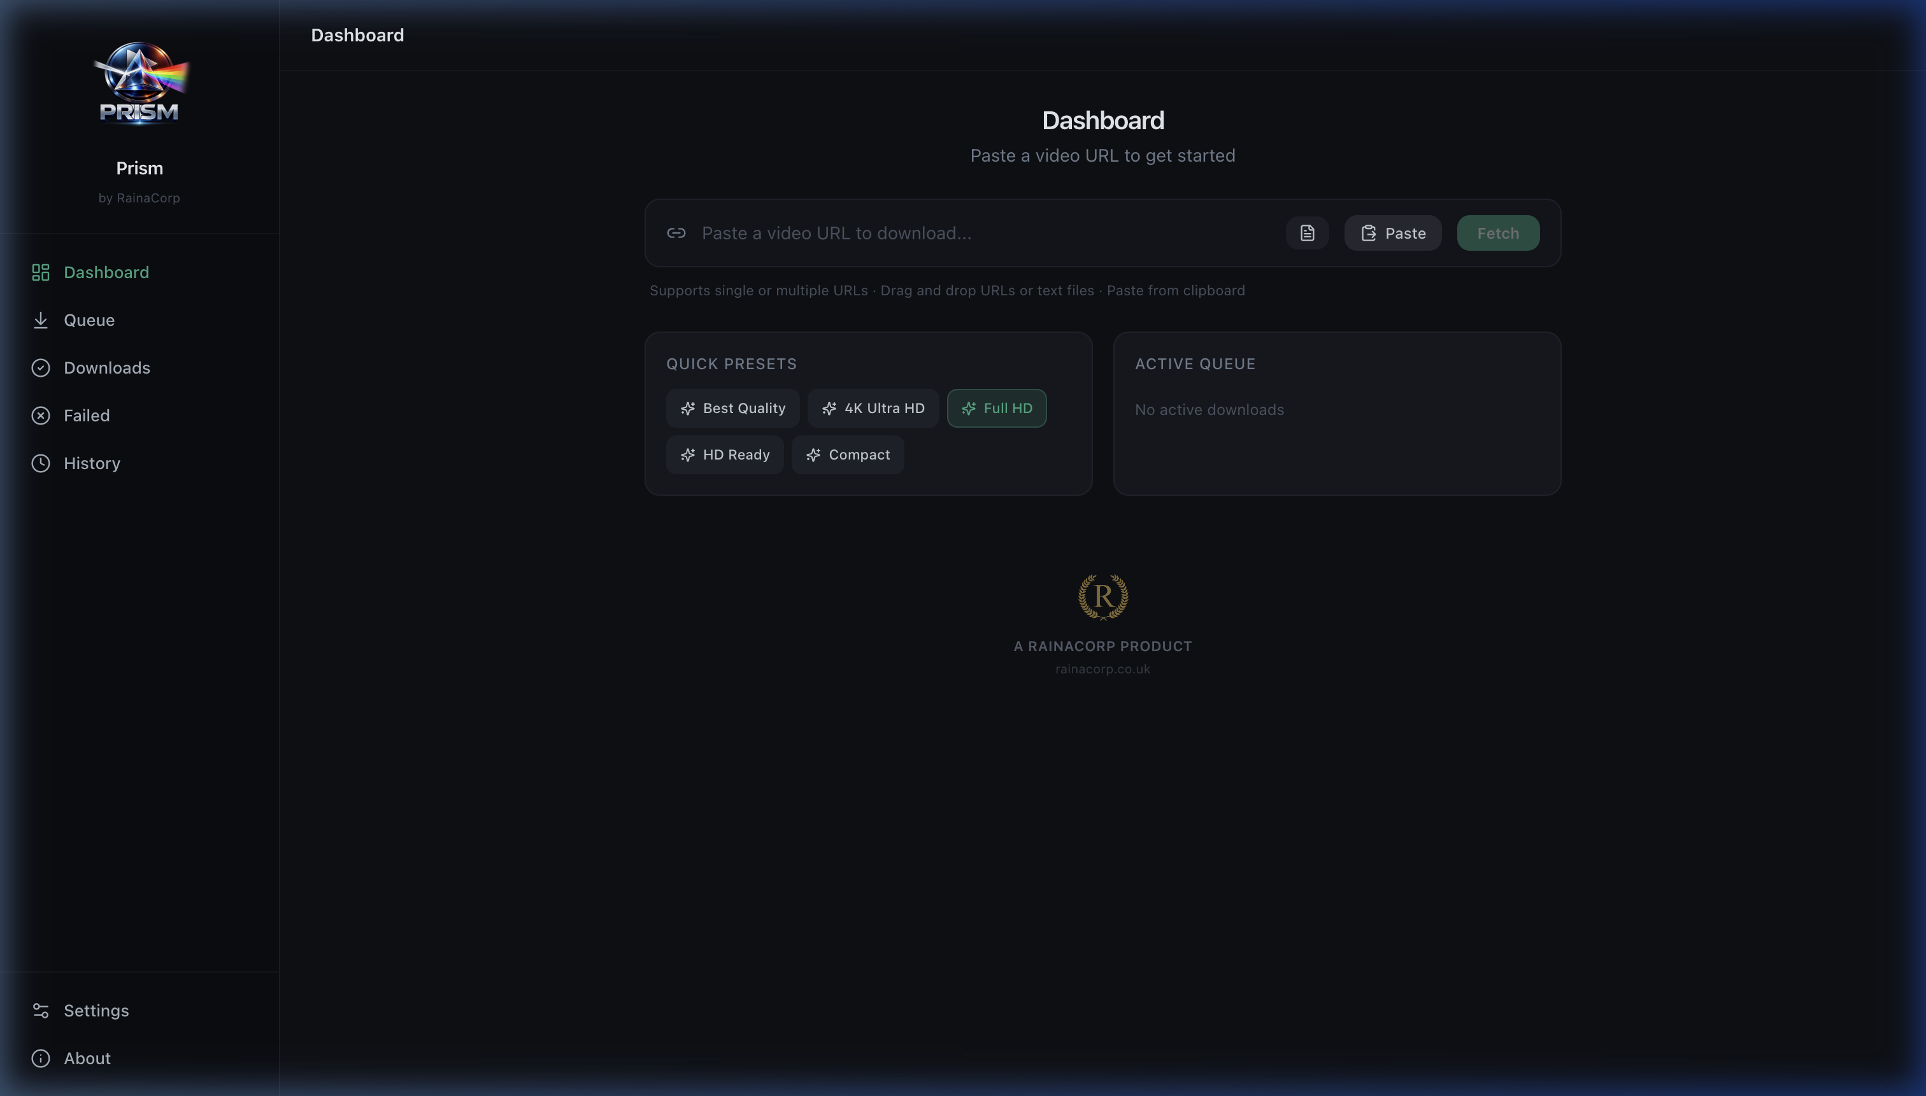Image resolution: width=1926 pixels, height=1096 pixels.
Task: Switch to the 4K Ultra HD preset
Action: 872,408
